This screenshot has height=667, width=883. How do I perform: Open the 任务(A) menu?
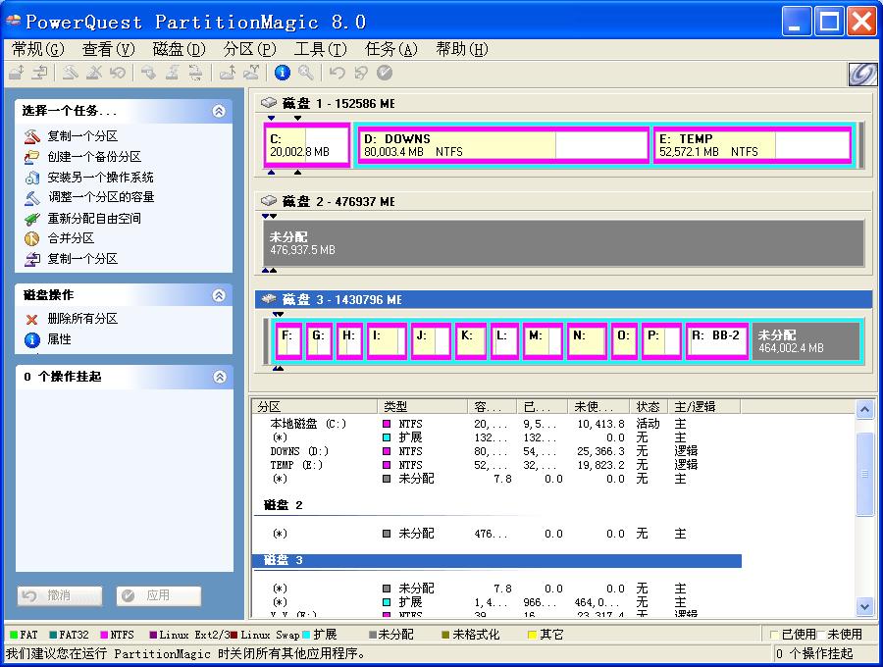click(x=391, y=49)
